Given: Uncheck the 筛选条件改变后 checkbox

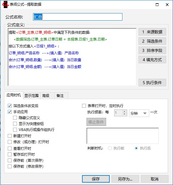Looking at the screenshot, I should coord(10,106).
